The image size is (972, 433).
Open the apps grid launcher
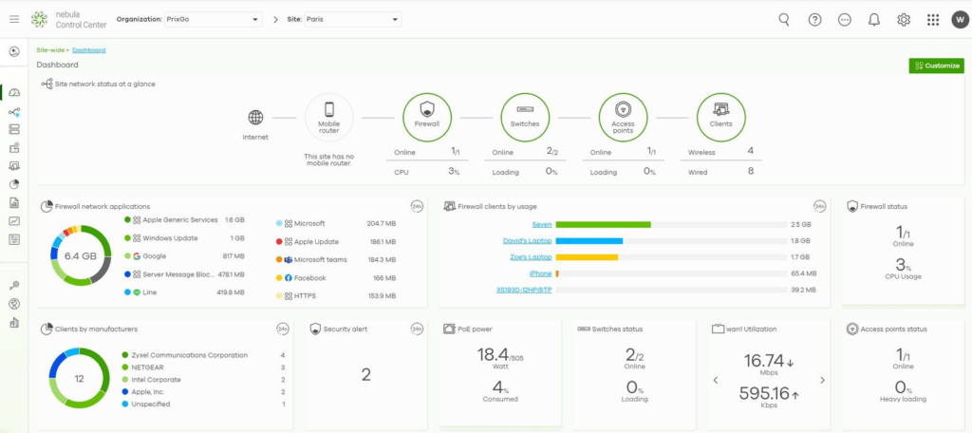(x=933, y=20)
